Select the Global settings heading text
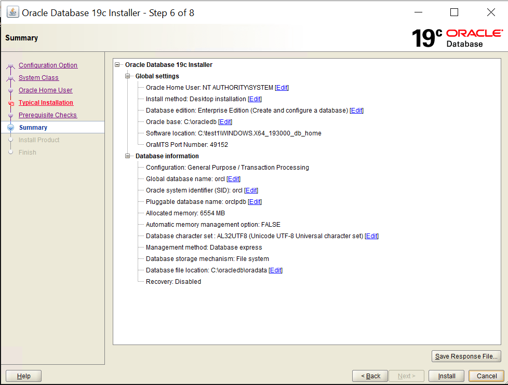 (157, 76)
